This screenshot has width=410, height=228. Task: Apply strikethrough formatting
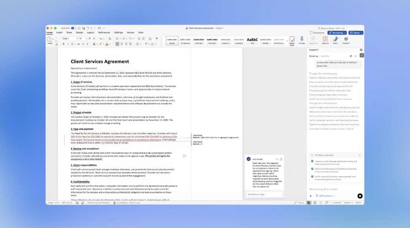click(x=79, y=44)
